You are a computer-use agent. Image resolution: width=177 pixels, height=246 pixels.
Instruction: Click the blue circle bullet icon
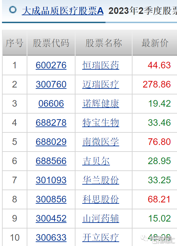click(x=13, y=10)
